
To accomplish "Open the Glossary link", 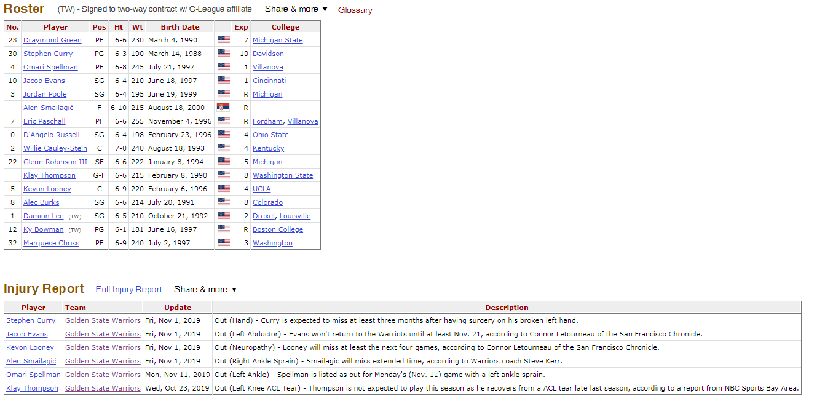I will (355, 10).
